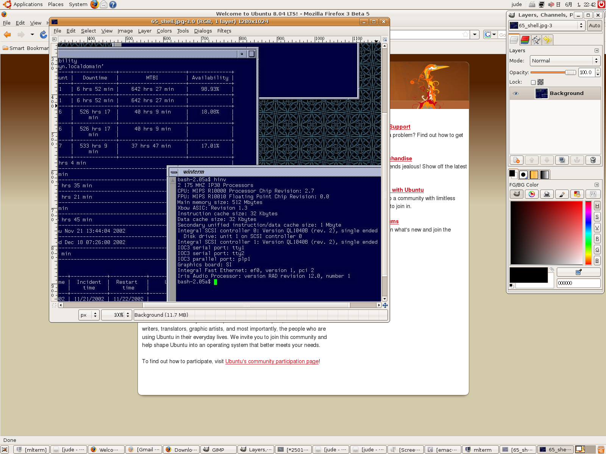Open the GIMP Dialogs menu
This screenshot has width=606, height=454.
click(x=203, y=31)
